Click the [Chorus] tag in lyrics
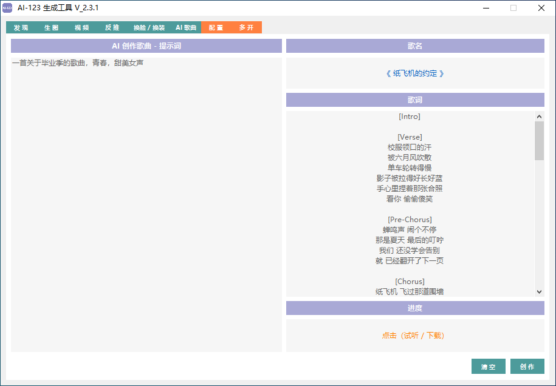 pos(410,282)
